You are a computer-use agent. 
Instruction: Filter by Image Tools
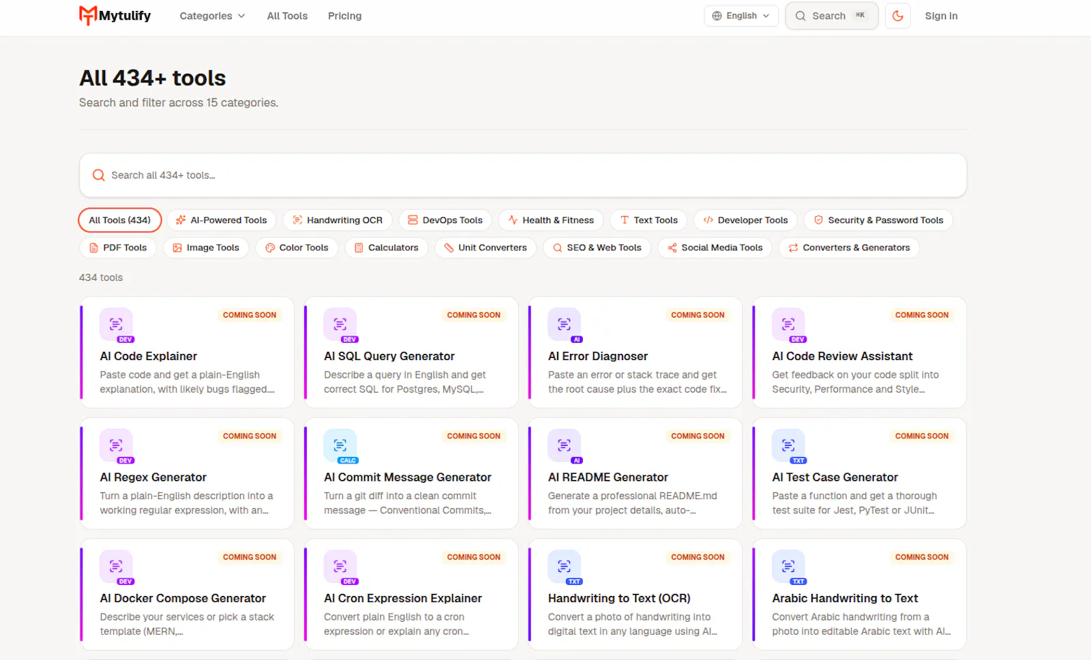(206, 247)
